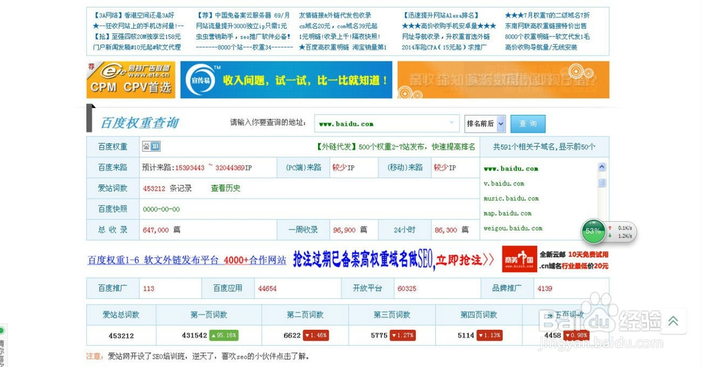
Task: Open 【3A网络】香港空间还是3A好 ad
Action: pos(133,15)
